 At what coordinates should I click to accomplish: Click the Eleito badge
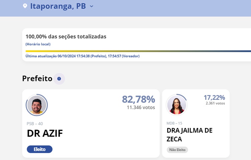coord(39,149)
